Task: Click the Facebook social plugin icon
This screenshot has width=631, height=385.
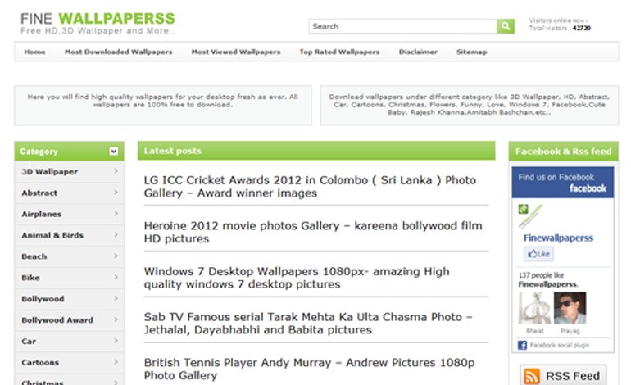Action: coord(522,345)
